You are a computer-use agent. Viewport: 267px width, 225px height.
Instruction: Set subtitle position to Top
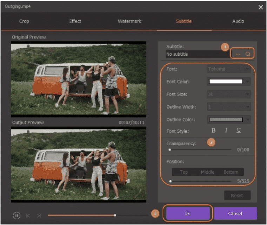(184, 172)
